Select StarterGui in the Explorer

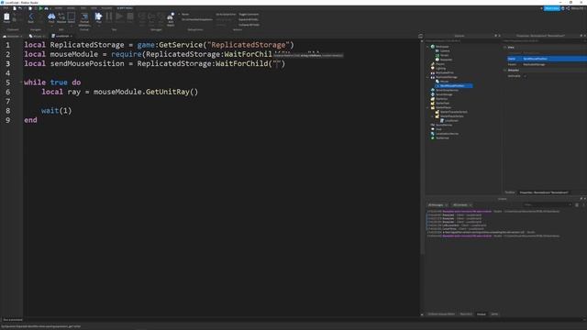click(x=441, y=99)
